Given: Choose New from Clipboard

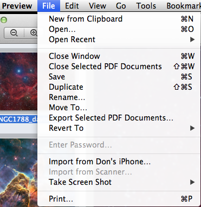Looking at the screenshot, I should coord(119,19).
